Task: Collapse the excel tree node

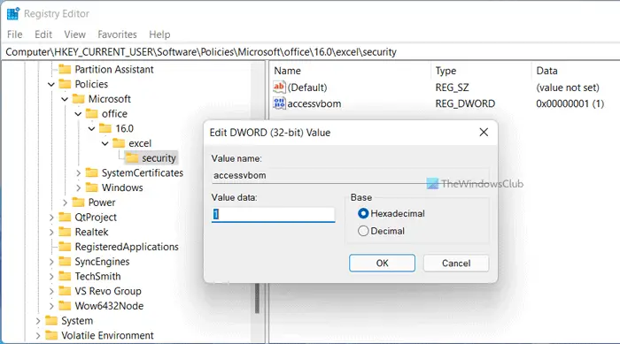Action: click(105, 143)
